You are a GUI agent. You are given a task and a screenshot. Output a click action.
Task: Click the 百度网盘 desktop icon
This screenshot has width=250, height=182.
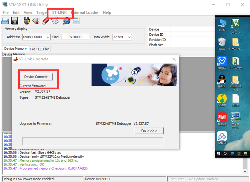222,138
